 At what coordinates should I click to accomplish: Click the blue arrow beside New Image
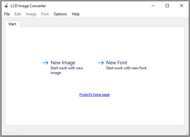point(46,63)
